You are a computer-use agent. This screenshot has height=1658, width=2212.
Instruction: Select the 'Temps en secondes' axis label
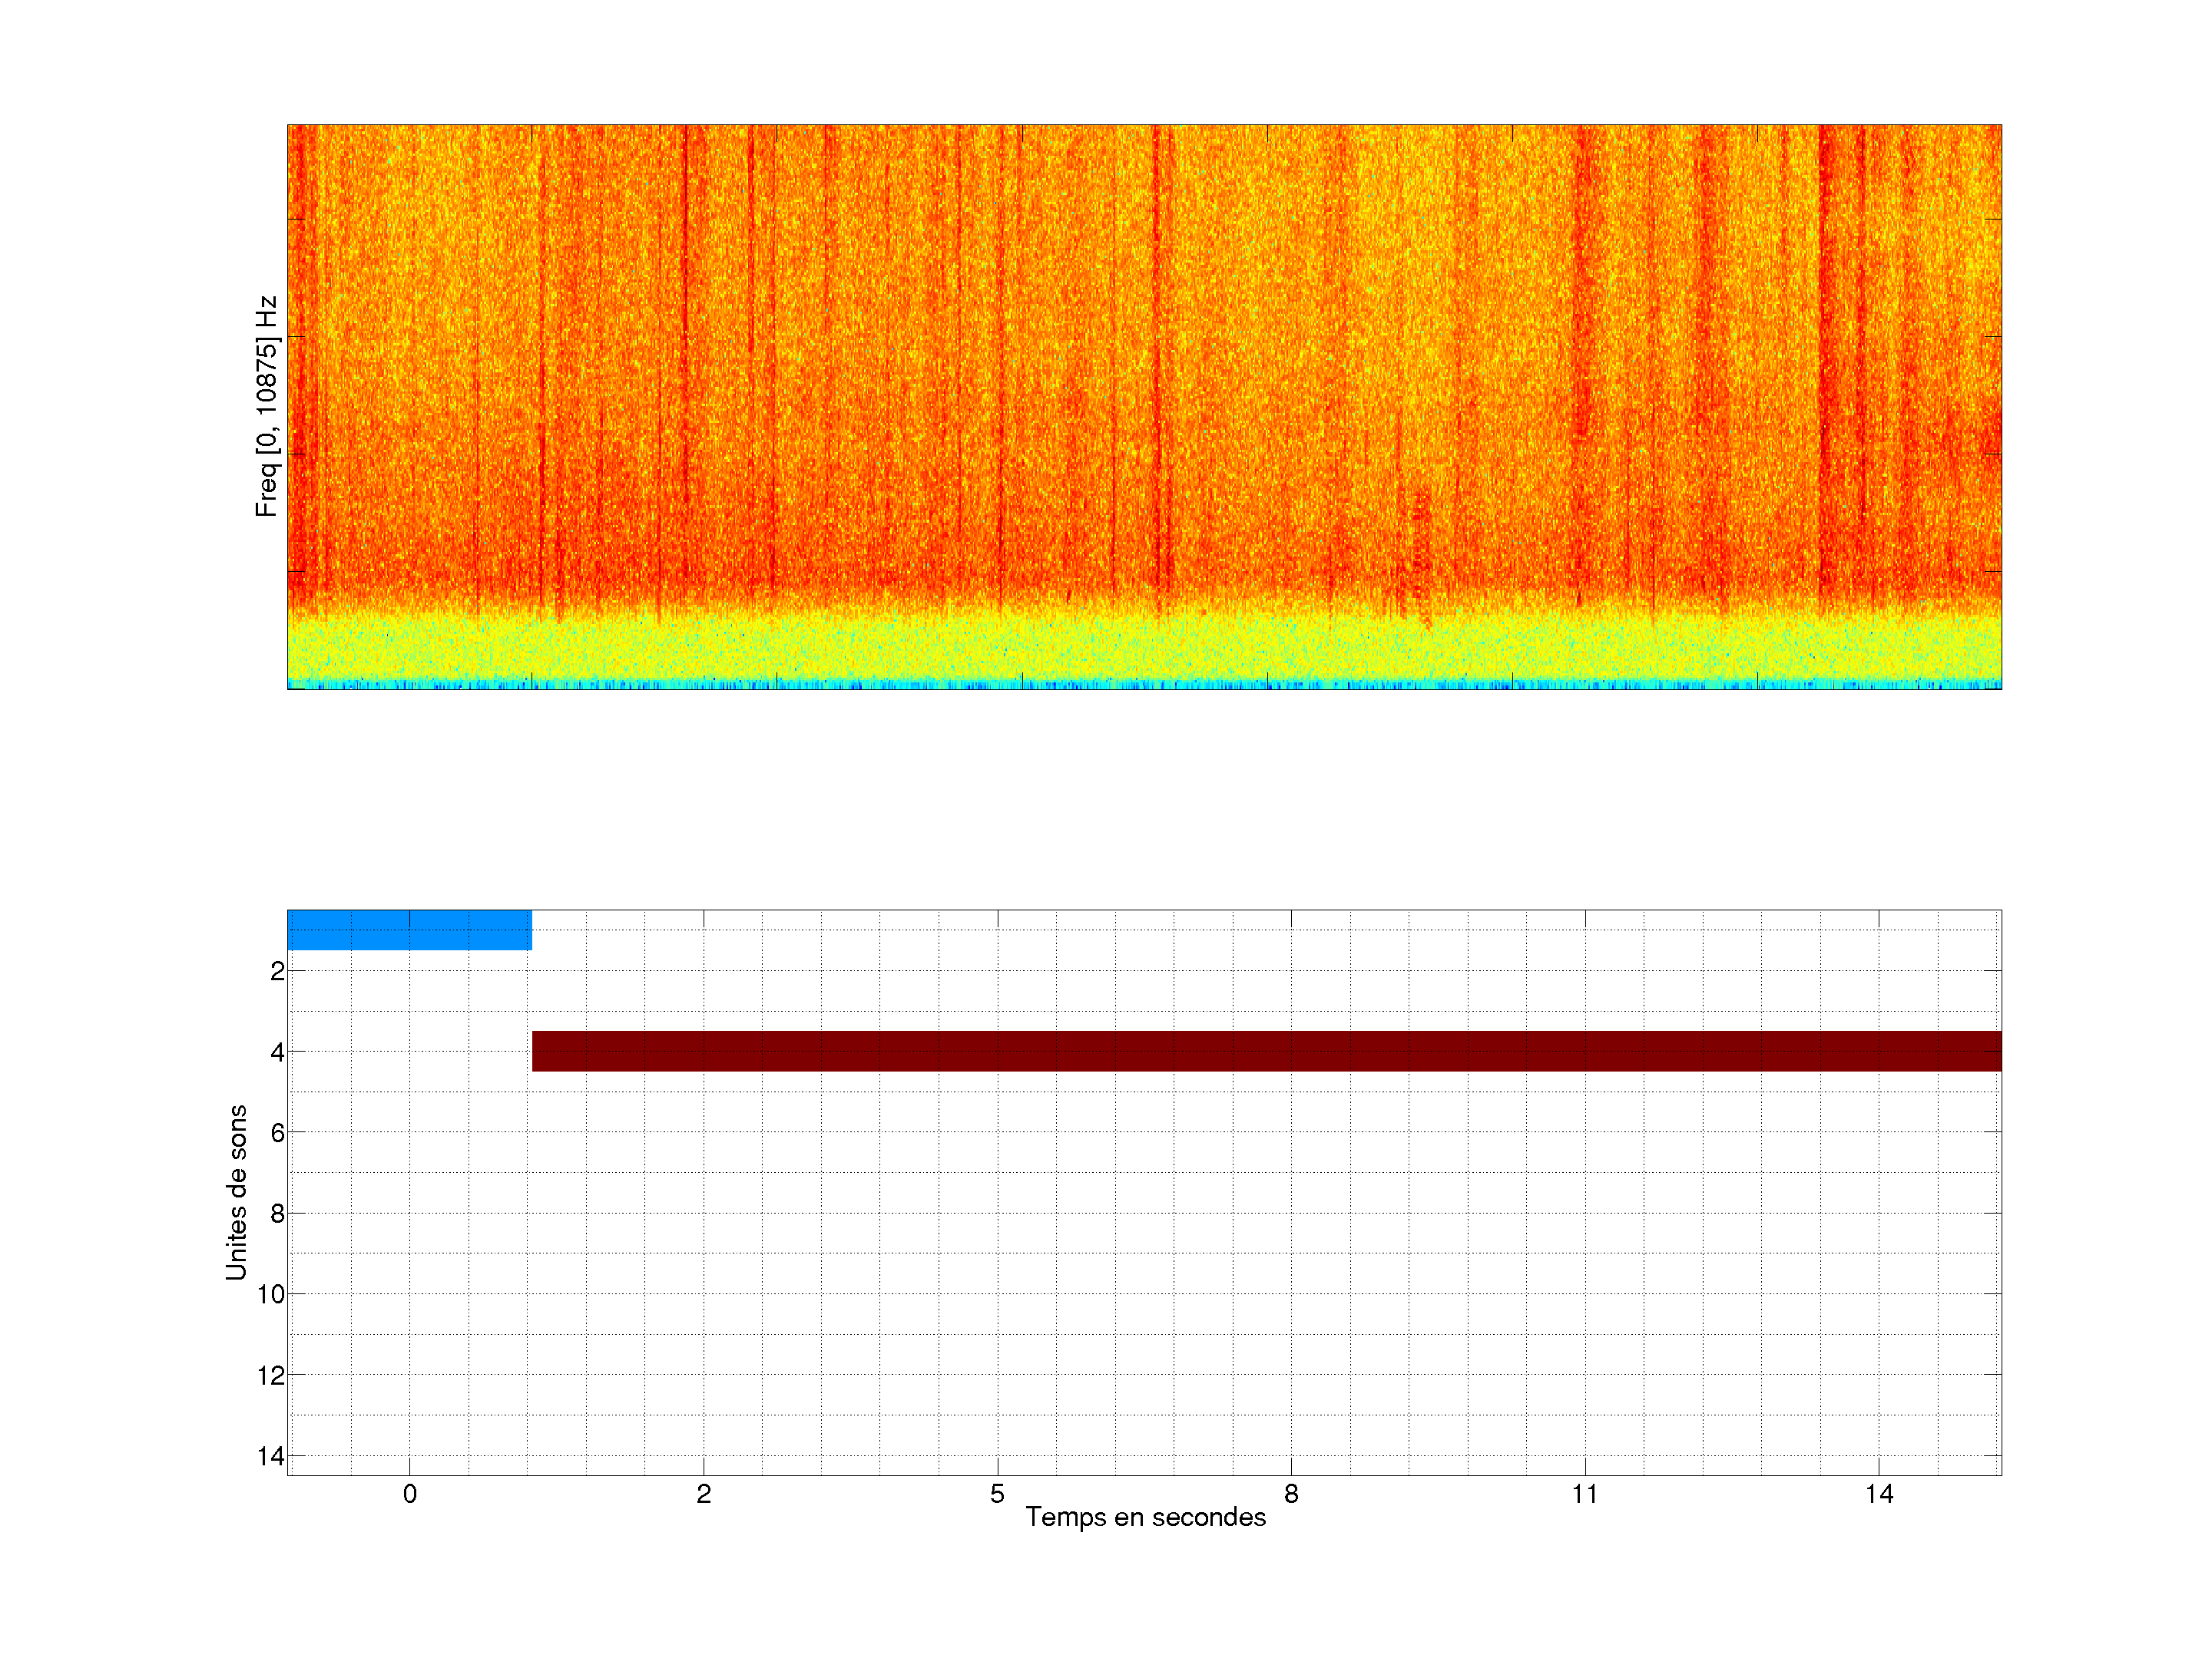tap(1145, 1517)
